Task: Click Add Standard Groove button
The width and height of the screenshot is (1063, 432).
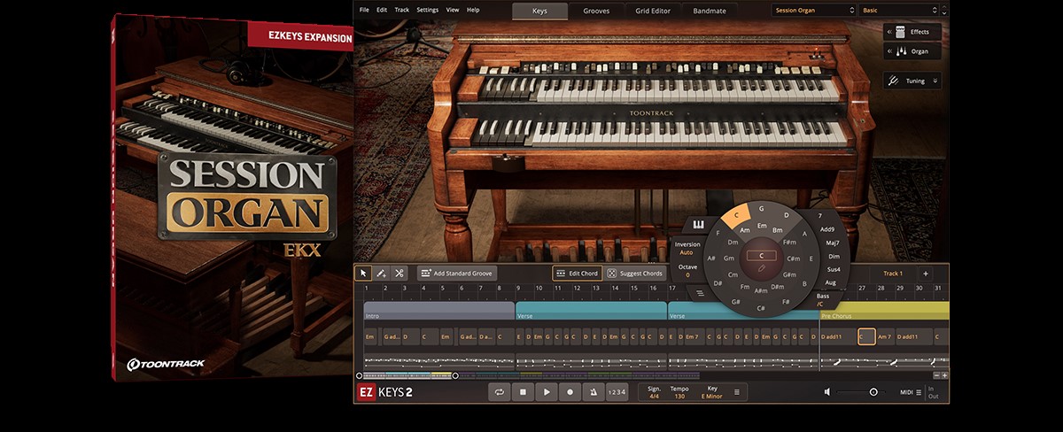Action: tap(457, 274)
